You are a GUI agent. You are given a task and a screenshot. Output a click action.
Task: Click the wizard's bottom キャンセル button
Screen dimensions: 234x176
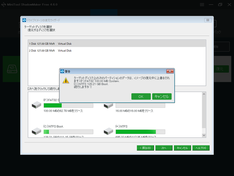[182, 148]
